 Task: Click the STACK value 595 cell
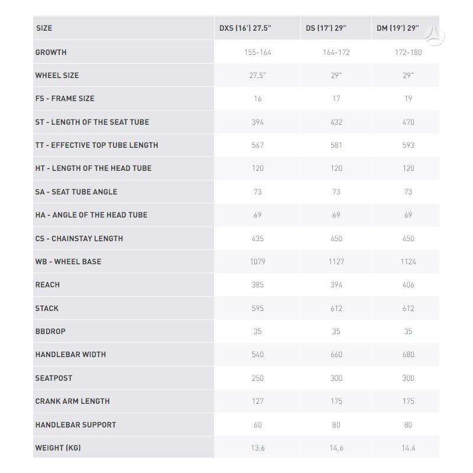(x=258, y=308)
